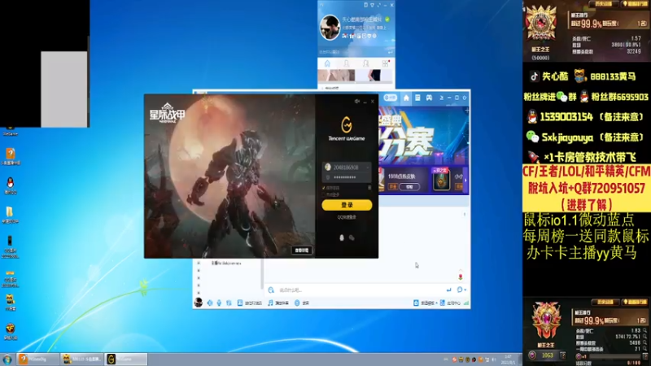Show next promo cards with the right arrow
The width and height of the screenshot is (651, 366).
coord(465,180)
